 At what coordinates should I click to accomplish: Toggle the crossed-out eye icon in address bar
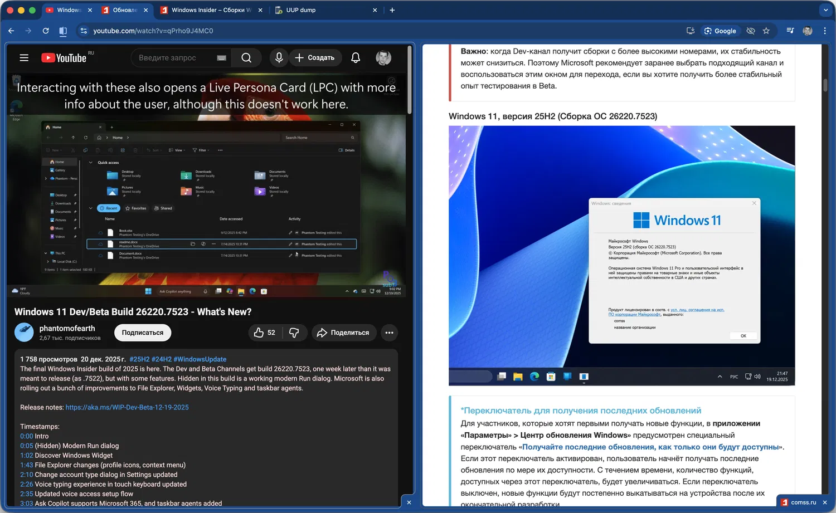point(751,31)
